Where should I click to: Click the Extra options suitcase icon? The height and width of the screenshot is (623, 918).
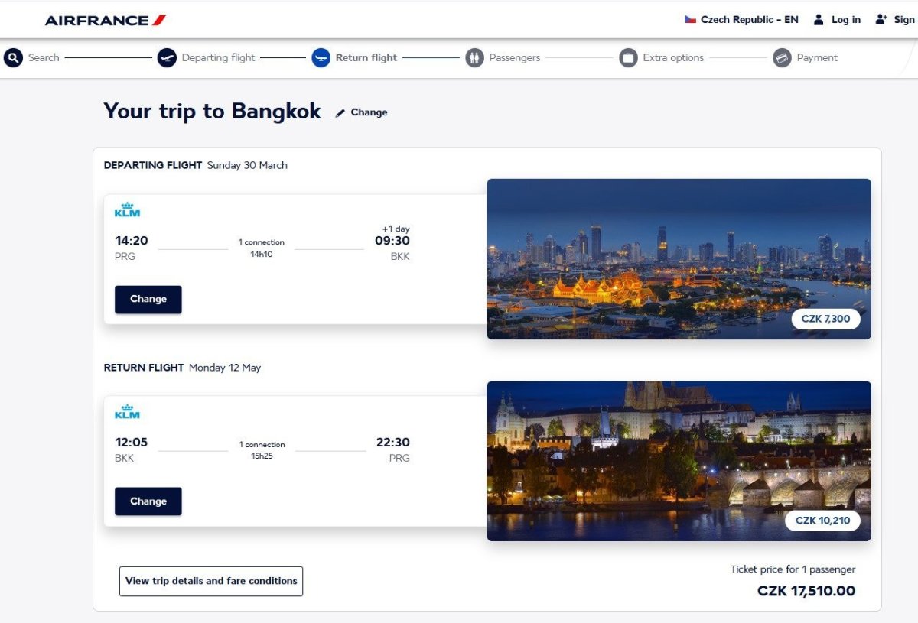pyautogui.click(x=628, y=57)
